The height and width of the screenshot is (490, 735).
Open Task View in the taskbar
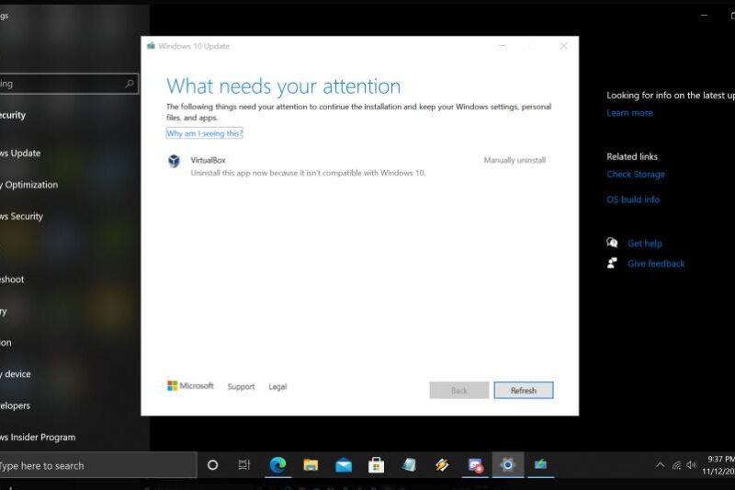pyautogui.click(x=244, y=464)
